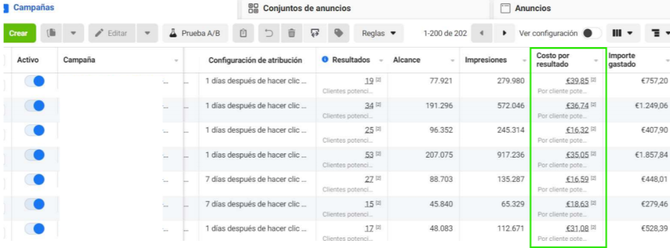Open the columns layout dropdown

point(623,33)
